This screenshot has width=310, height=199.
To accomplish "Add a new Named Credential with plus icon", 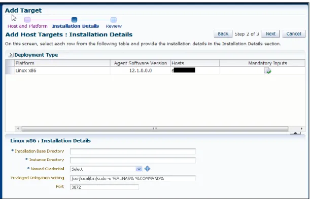I will [x=147, y=169].
